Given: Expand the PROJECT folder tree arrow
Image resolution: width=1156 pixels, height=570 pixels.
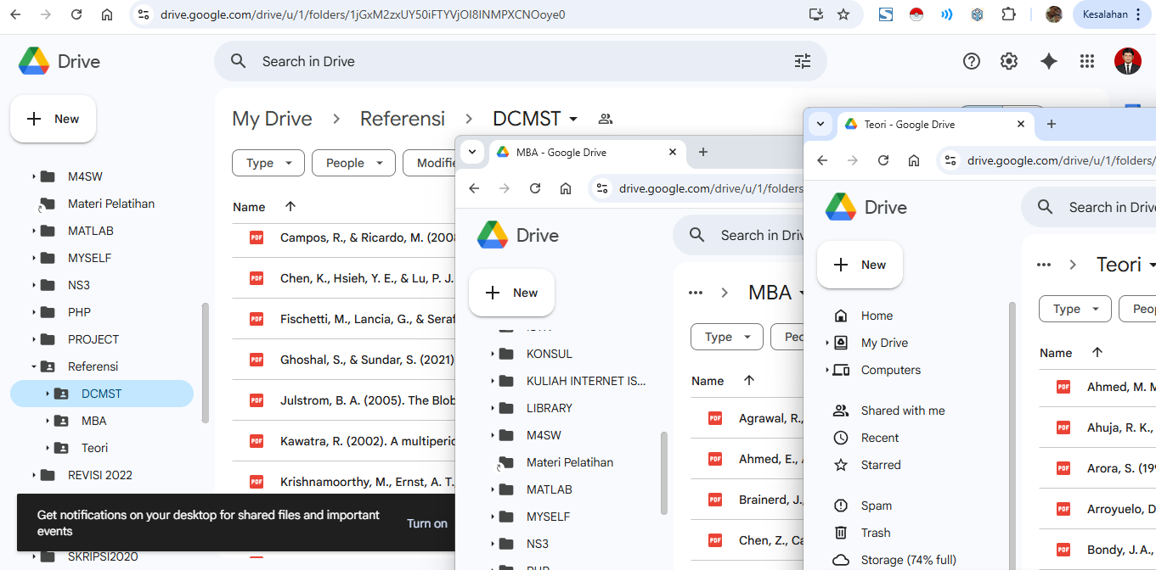Looking at the screenshot, I should click(34, 339).
